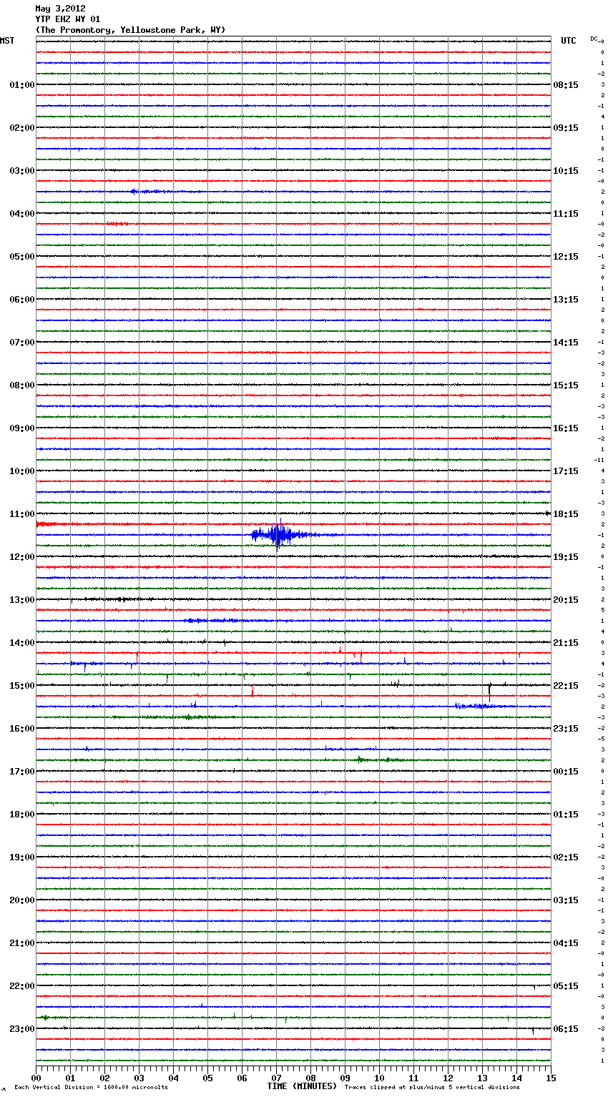Click the 15 minute tick label
The height and width of the screenshot is (1097, 608).
[x=550, y=1078]
